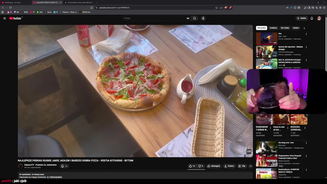Open the Brave Shields lion icon
327x184 pixels.
(x=226, y=8)
